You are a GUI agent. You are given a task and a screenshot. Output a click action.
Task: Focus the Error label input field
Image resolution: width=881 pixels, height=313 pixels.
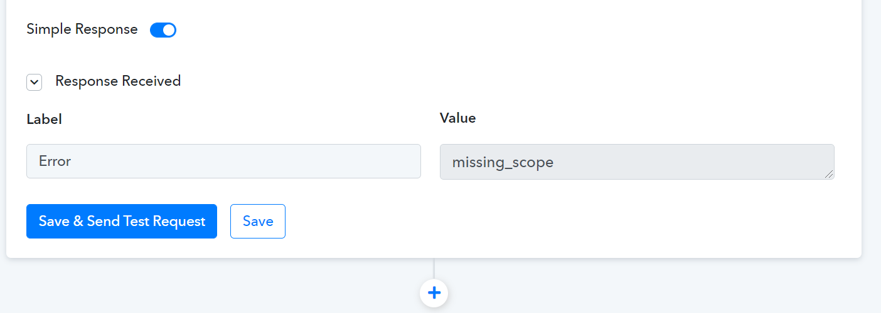[x=223, y=162]
